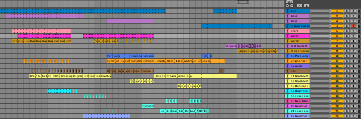361x119 pixels.
Task: Arm track 14 Crash Met
Action: click(353, 76)
